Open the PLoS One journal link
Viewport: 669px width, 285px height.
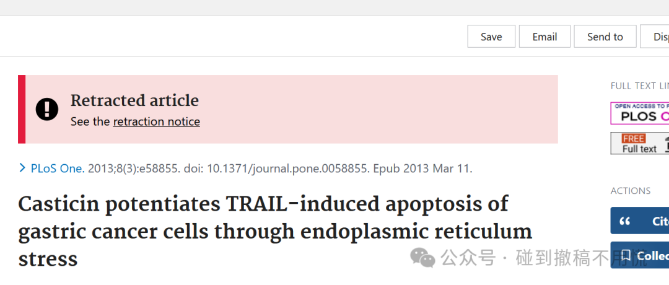[x=58, y=169]
